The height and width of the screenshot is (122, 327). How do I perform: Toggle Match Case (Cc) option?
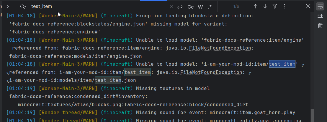point(191,6)
